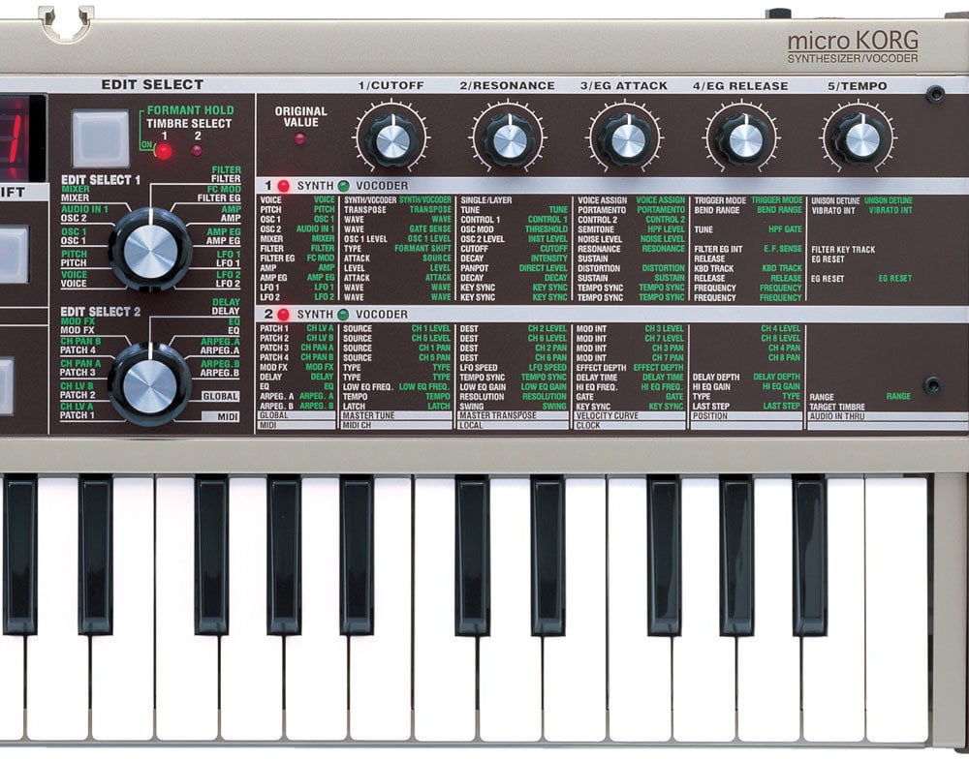The image size is (969, 759).
Task: Click the ORIGINAL VALUE indicator LED
Action: click(x=299, y=138)
